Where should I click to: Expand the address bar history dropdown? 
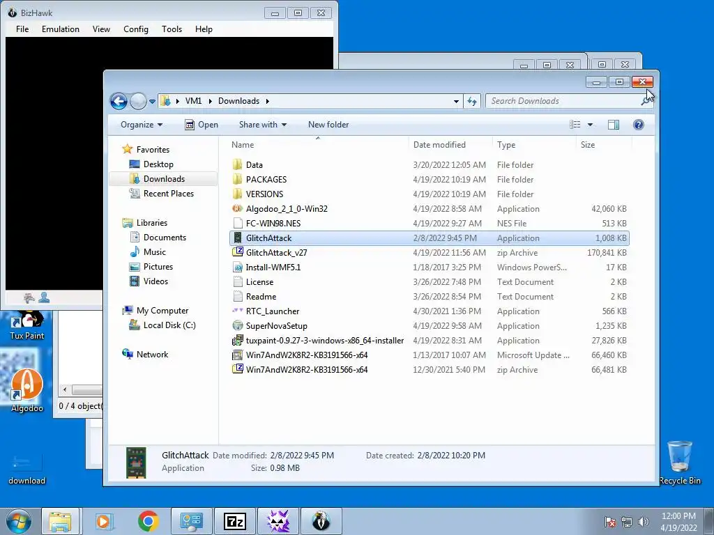tap(456, 102)
